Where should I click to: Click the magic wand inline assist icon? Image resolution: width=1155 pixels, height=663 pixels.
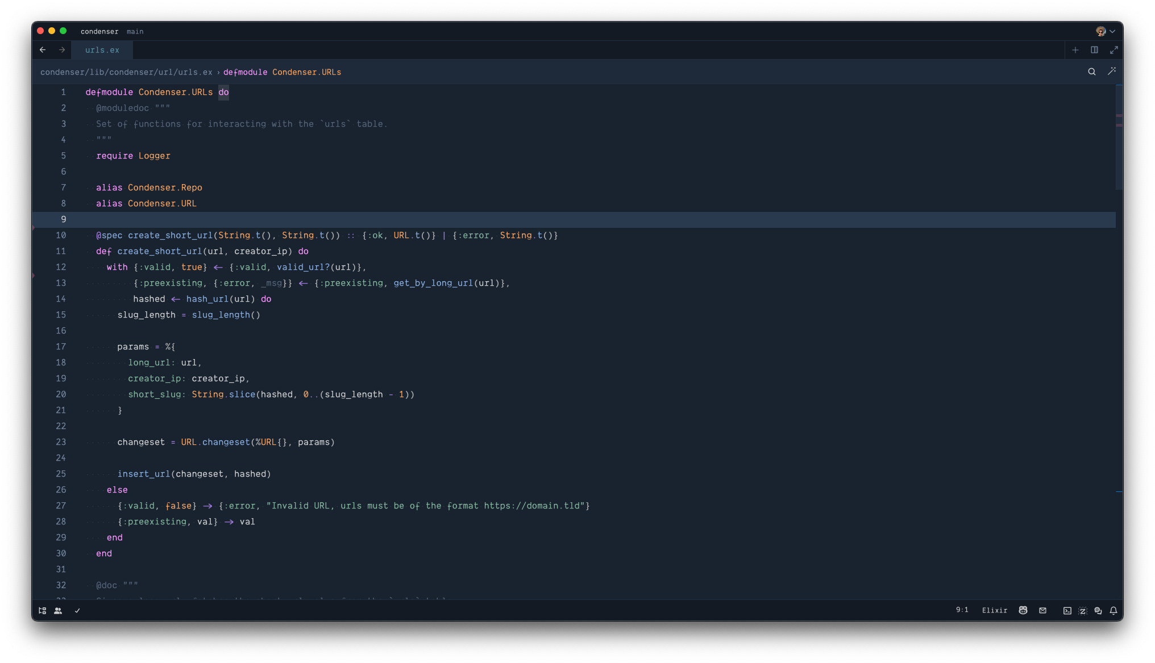pyautogui.click(x=1111, y=72)
